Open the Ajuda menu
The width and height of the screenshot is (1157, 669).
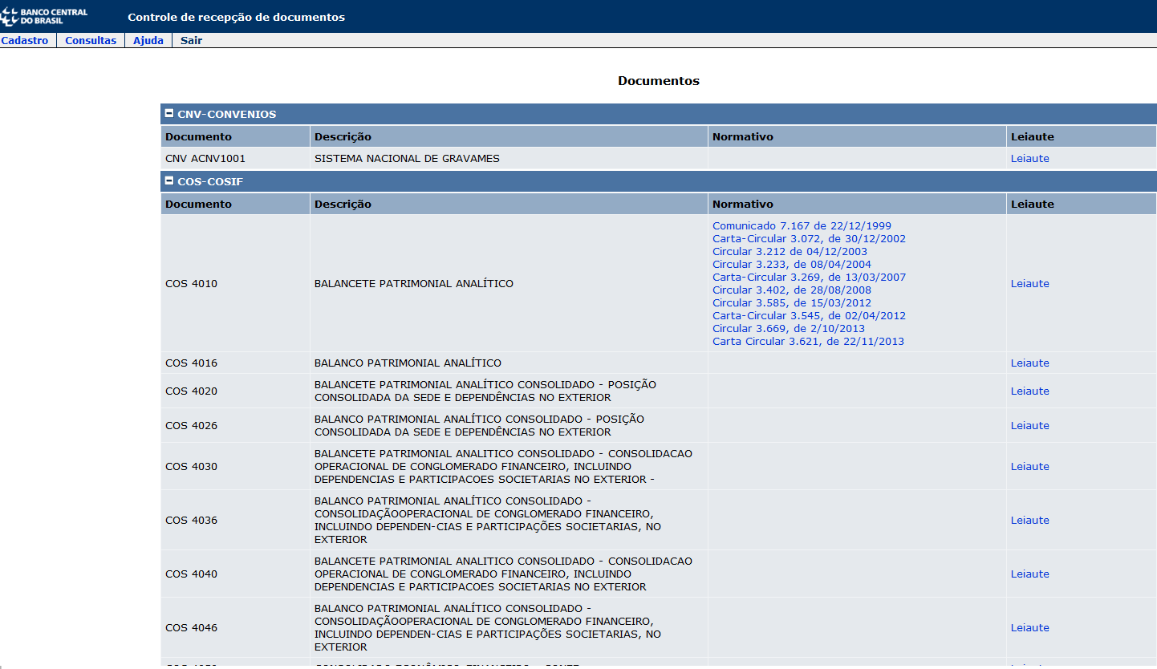coord(148,40)
